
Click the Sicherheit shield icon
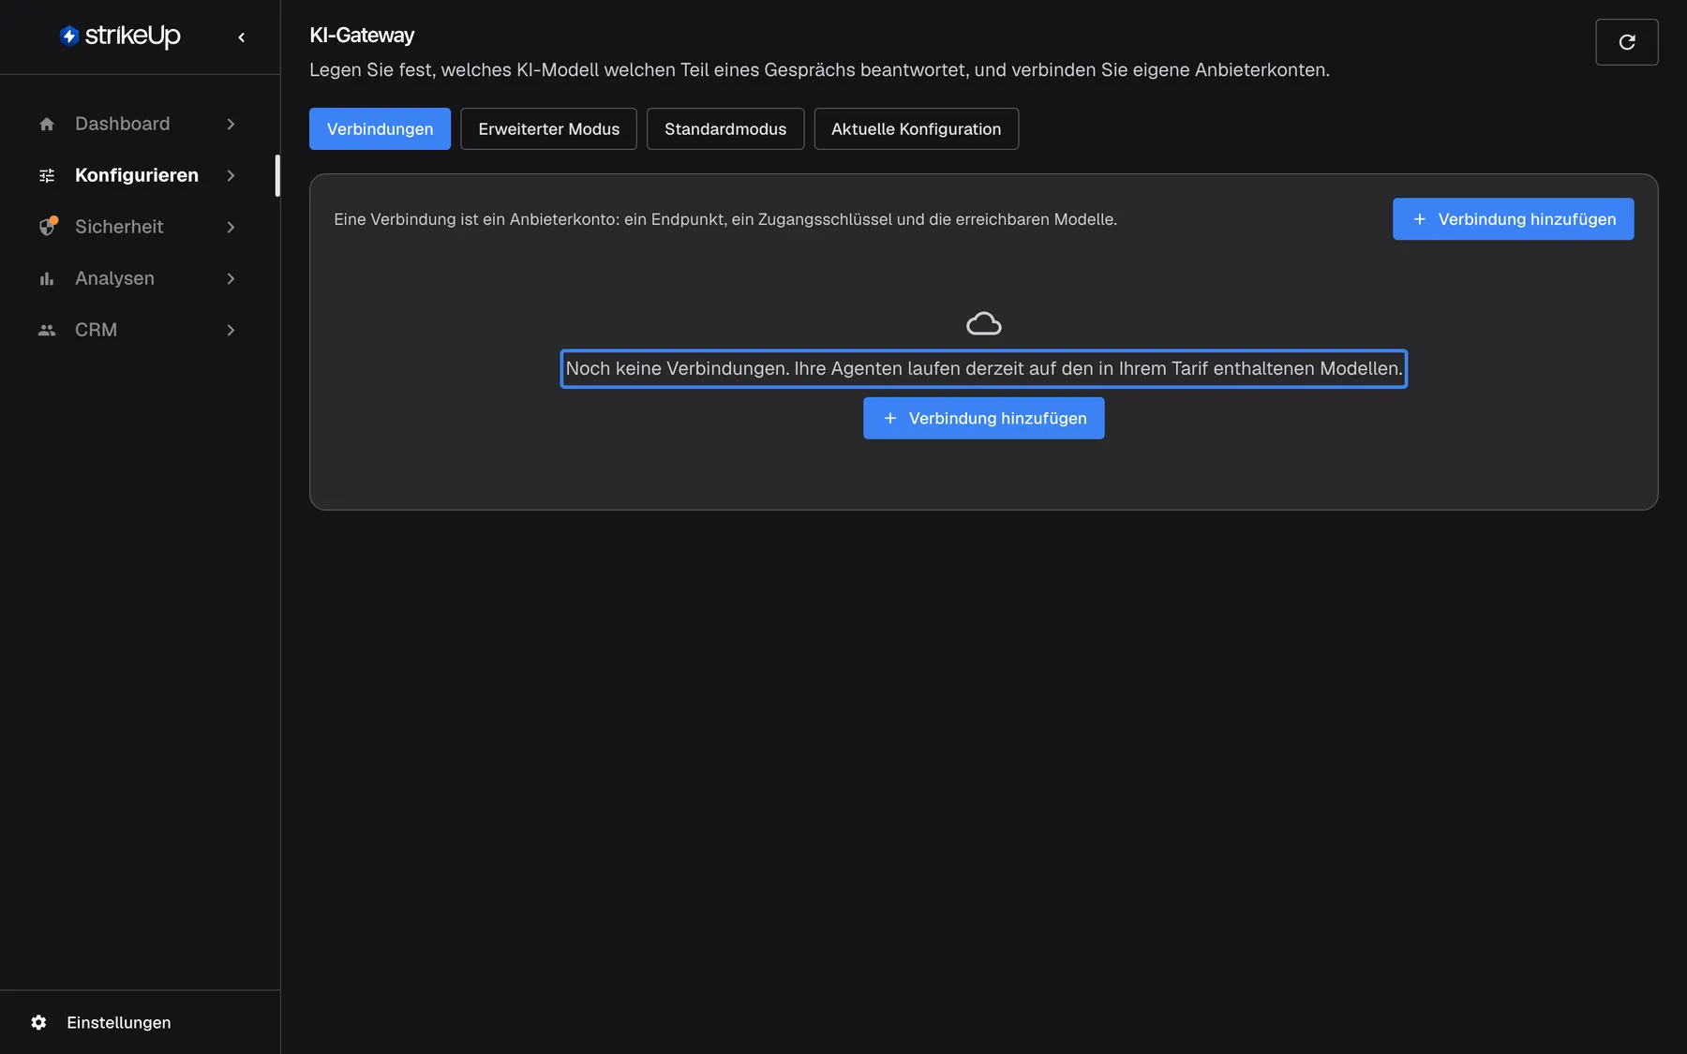48,227
